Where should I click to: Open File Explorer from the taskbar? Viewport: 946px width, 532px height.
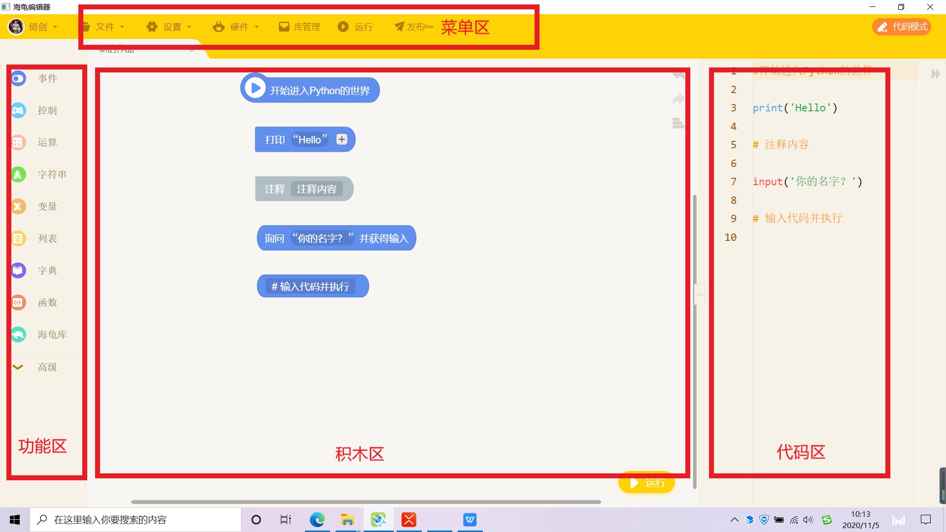click(348, 520)
